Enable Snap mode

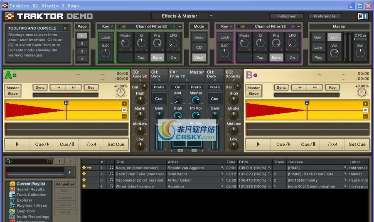[x=199, y=37]
